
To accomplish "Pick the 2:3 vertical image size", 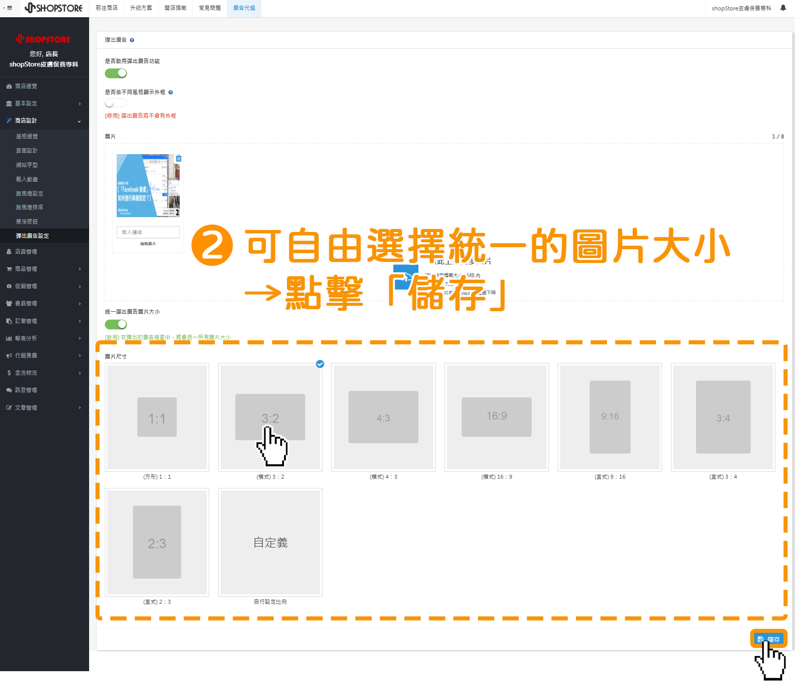I will [x=157, y=543].
